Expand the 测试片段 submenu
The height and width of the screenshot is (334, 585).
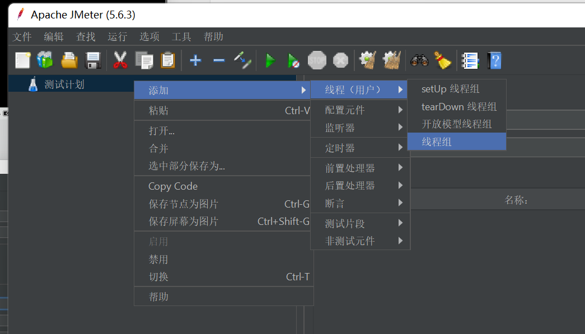pyautogui.click(x=360, y=223)
